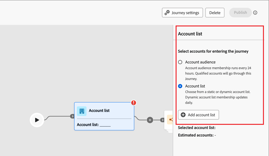Click the blank Account list field on the node

(105, 125)
